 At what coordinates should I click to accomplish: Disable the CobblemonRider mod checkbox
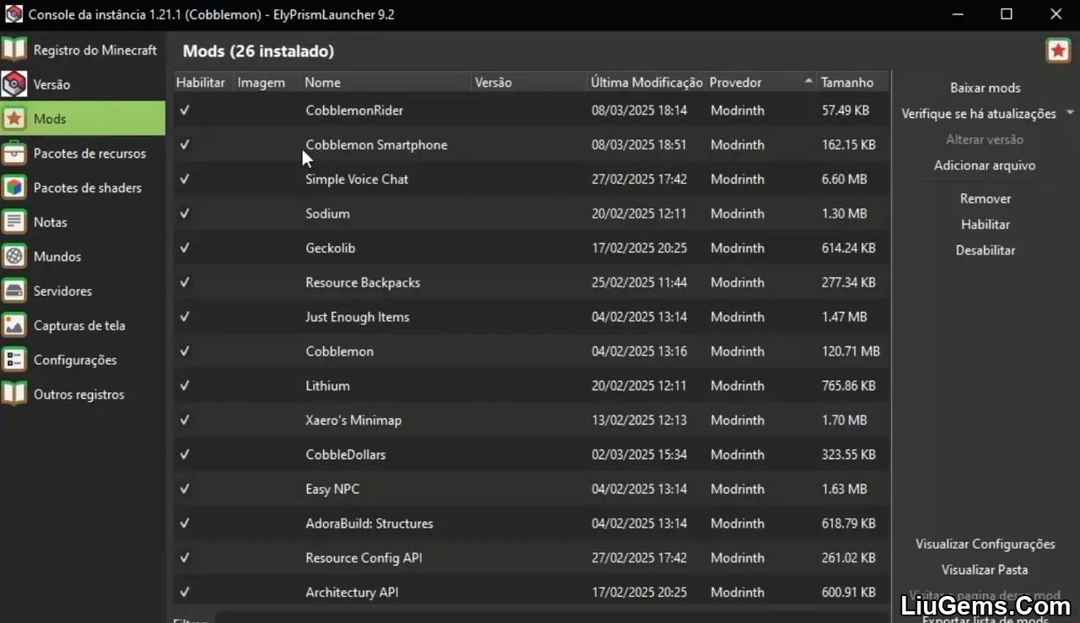(x=185, y=110)
